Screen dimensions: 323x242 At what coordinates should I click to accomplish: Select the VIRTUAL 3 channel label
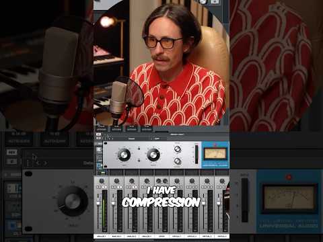[207, 236]
